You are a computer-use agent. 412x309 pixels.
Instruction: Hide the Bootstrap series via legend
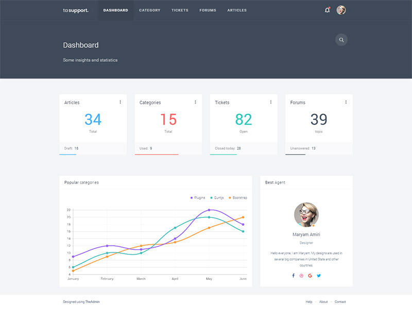pos(240,197)
